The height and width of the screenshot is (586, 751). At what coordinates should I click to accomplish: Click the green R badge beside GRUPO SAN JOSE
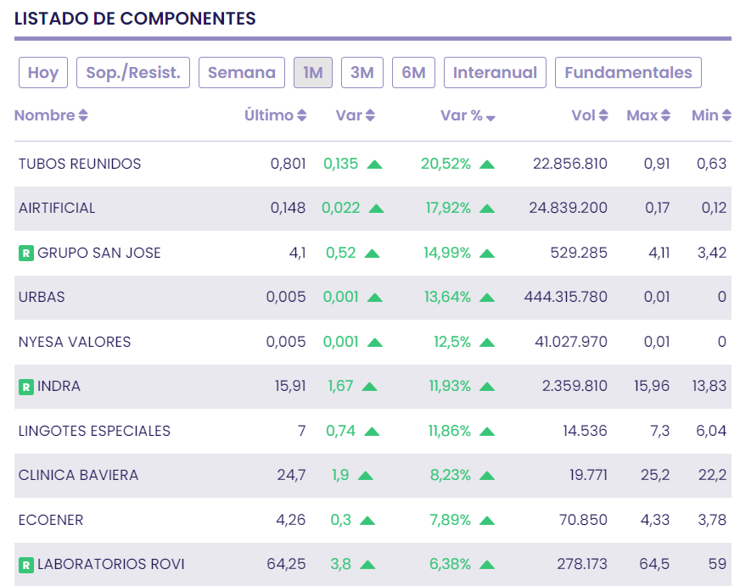[x=26, y=253]
